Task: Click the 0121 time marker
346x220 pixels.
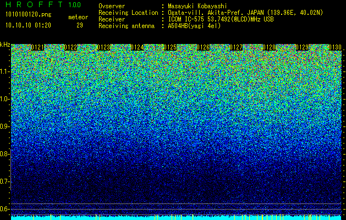Action: pos(37,47)
